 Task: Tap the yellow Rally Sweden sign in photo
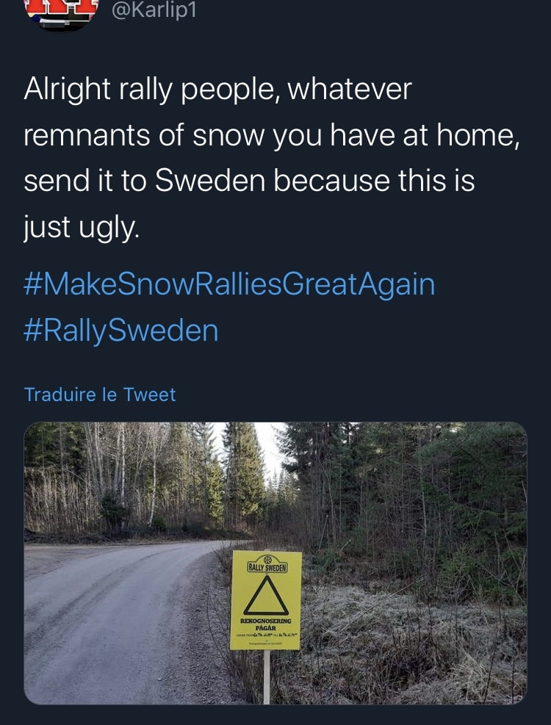266,599
